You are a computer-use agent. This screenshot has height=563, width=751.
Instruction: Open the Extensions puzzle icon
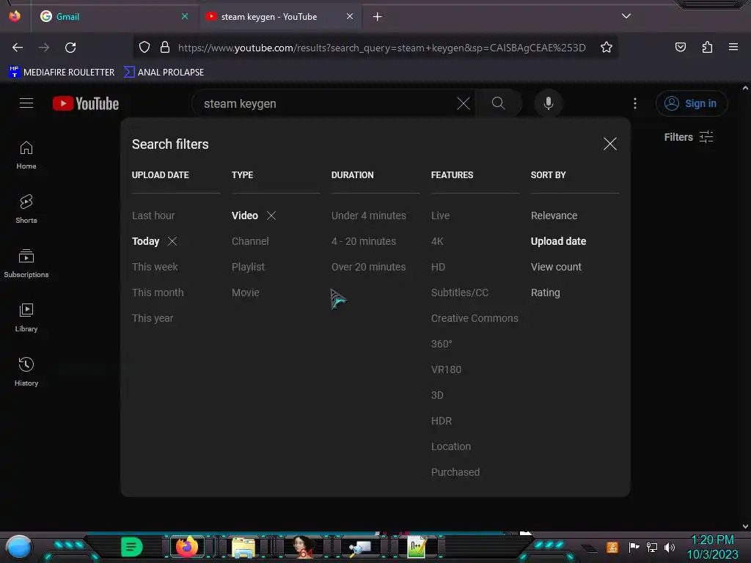(x=707, y=48)
